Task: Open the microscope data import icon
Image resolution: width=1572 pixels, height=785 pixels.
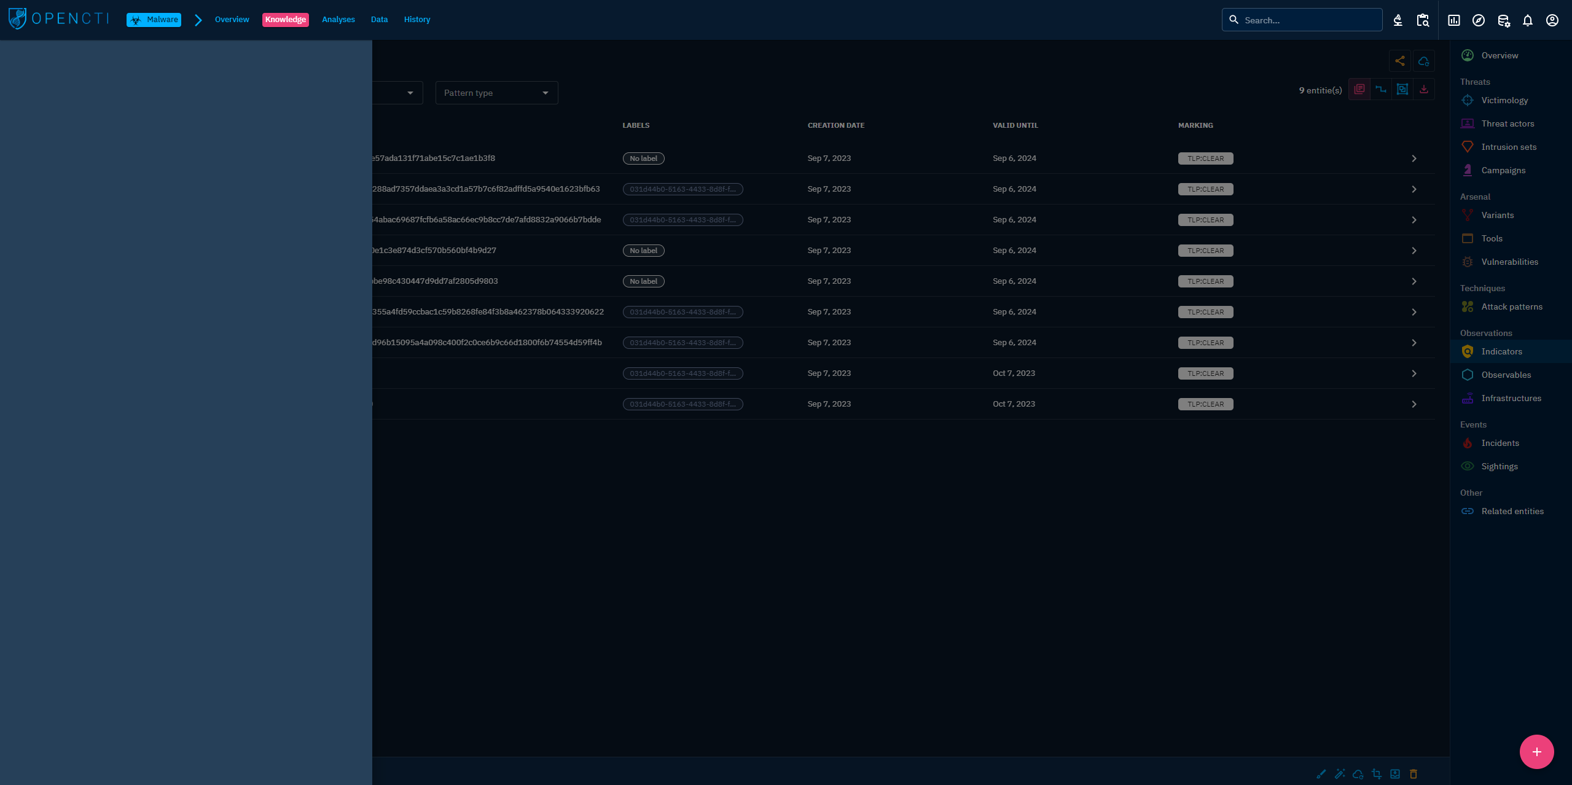Action: tap(1398, 20)
